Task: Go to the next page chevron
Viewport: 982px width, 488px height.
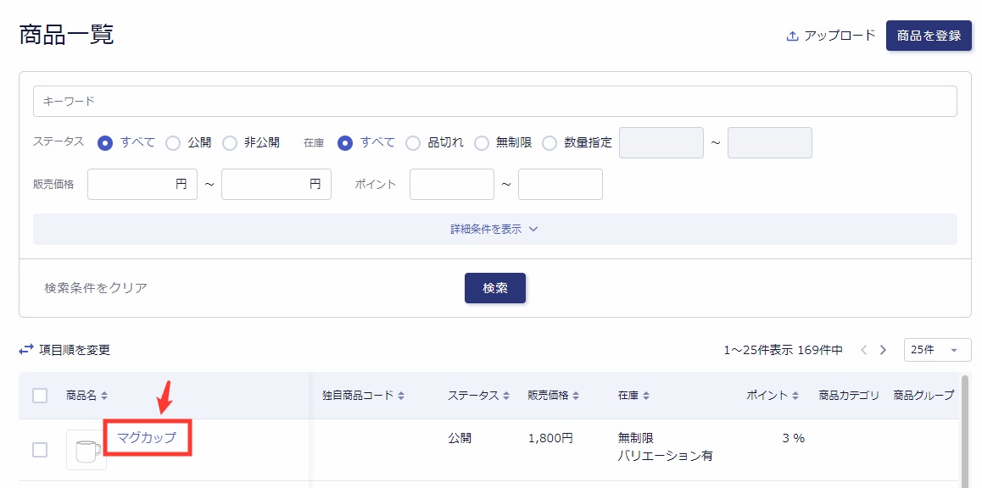Action: [883, 350]
